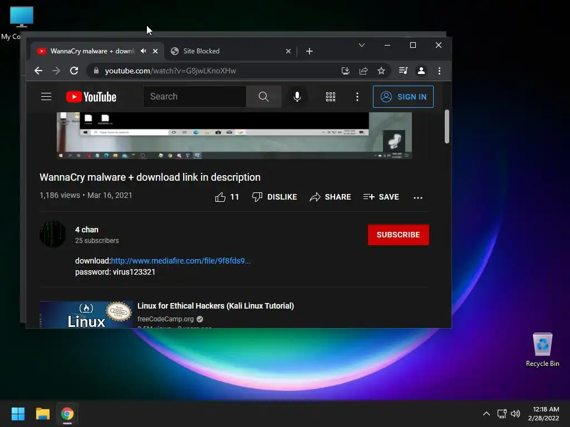Click the volume tray icon
The image size is (570, 427).
point(515,414)
